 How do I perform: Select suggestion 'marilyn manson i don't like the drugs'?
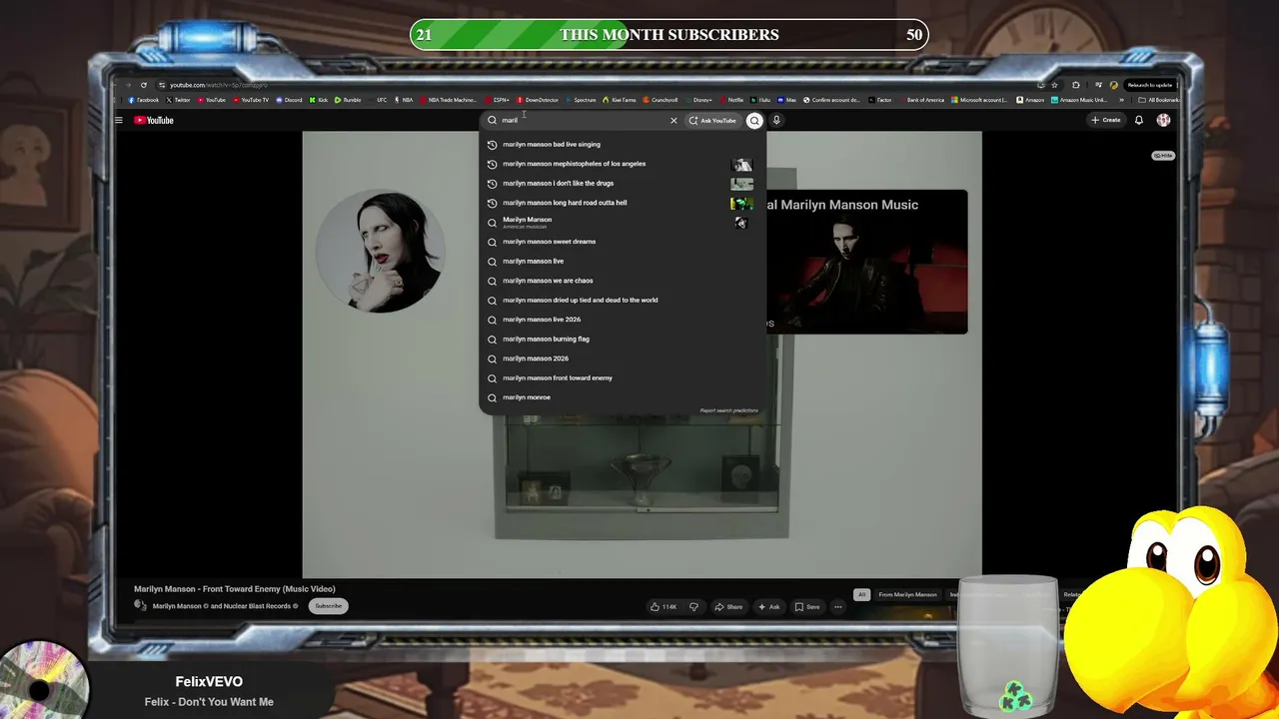point(622,183)
